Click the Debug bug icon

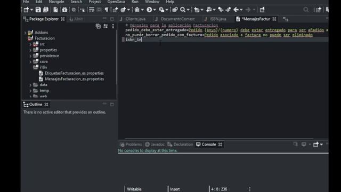pos(137,10)
